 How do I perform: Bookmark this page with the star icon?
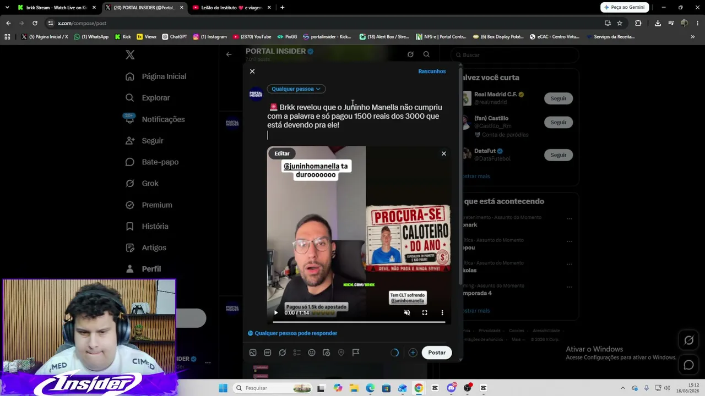pos(620,23)
